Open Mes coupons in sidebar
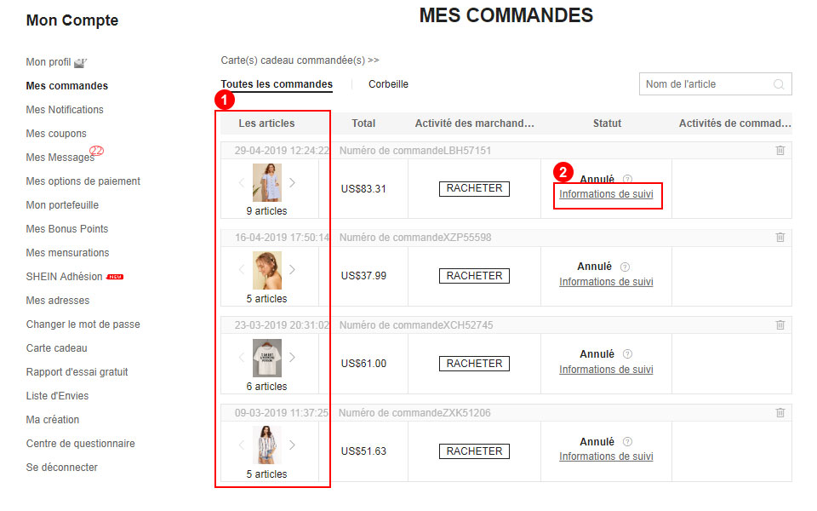 click(x=56, y=134)
